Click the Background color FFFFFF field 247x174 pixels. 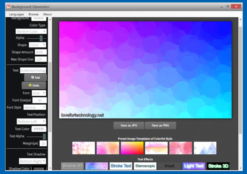click(x=39, y=19)
